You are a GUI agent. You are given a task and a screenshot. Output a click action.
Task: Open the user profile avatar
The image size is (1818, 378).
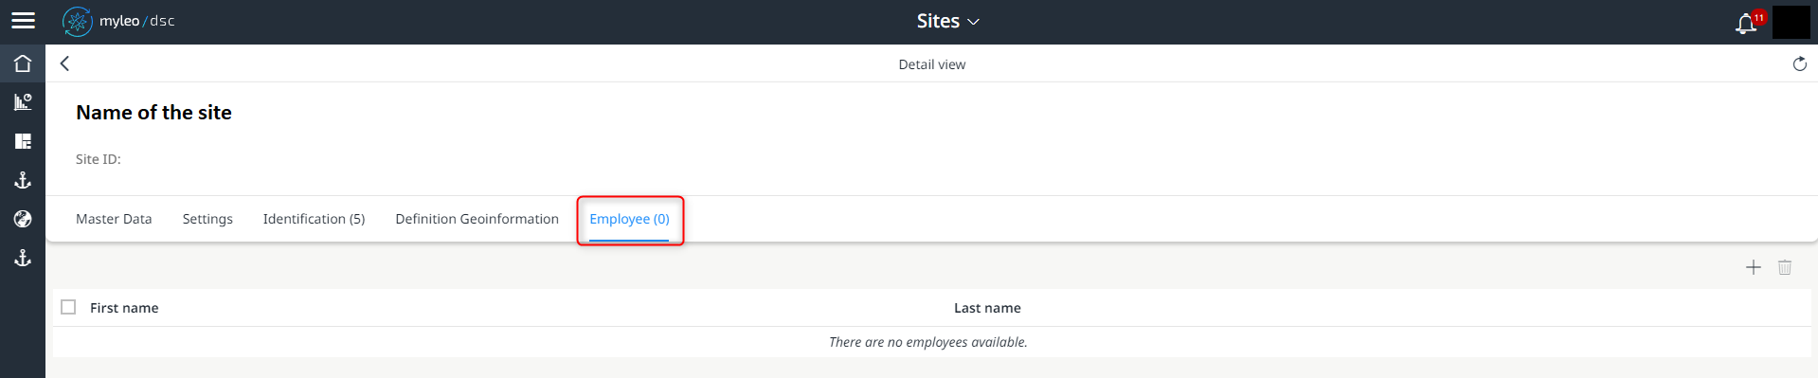pyautogui.click(x=1791, y=22)
